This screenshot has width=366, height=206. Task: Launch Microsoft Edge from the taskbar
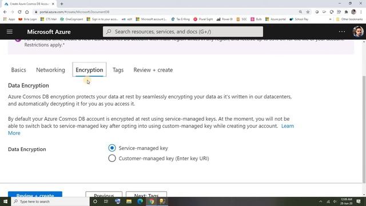(140, 201)
